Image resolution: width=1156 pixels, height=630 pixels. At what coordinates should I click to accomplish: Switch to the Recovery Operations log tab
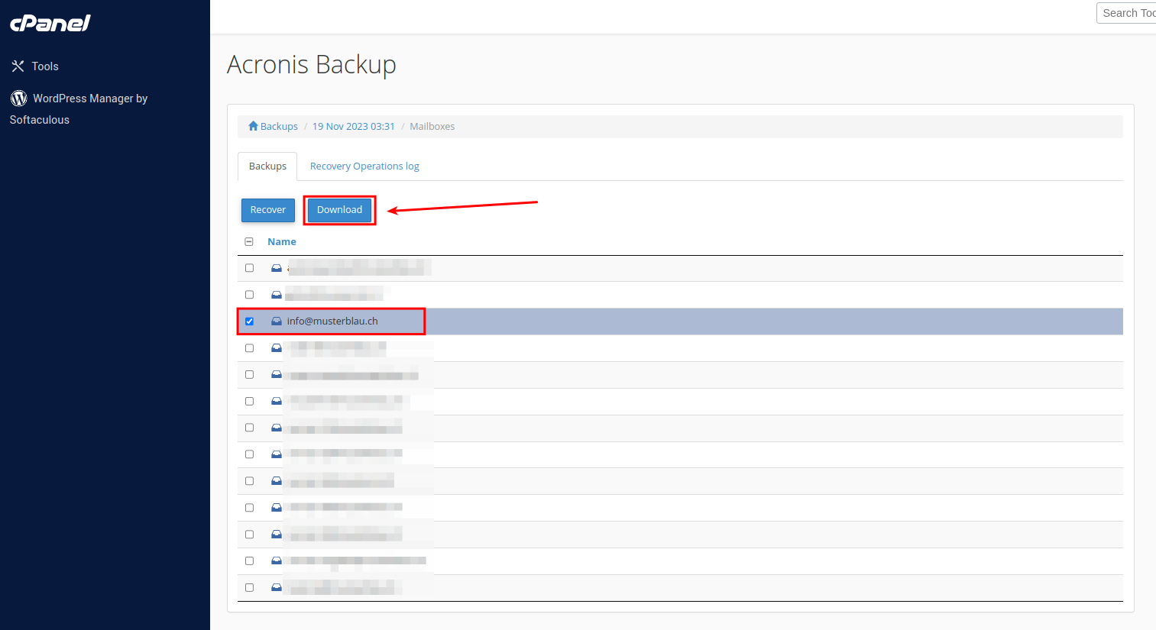tap(364, 166)
